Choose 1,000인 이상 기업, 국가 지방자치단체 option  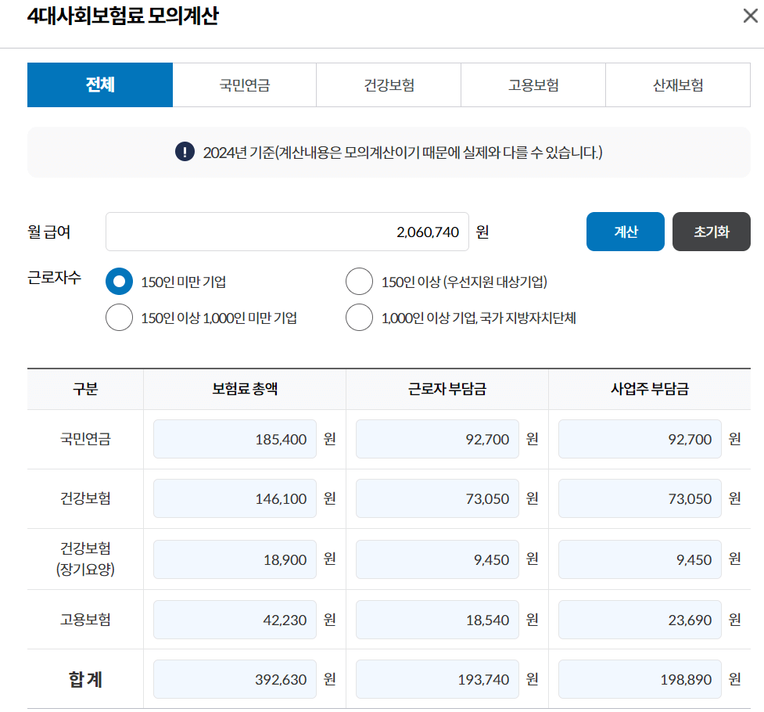pos(359,317)
